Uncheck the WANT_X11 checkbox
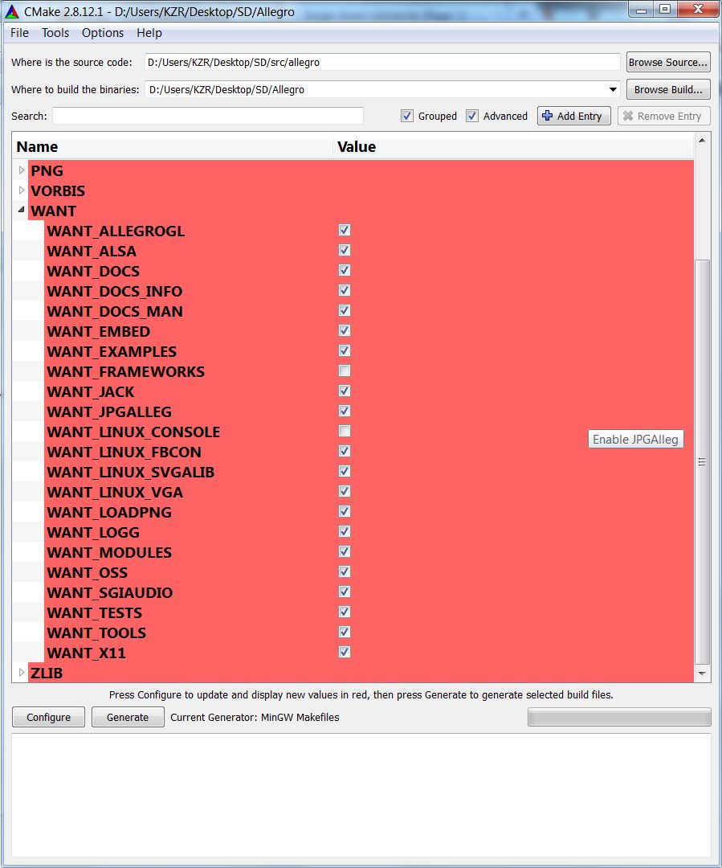Screen dimensions: 722x868 click(344, 652)
